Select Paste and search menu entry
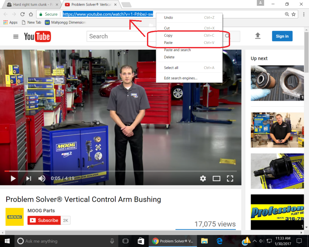The height and width of the screenshot is (247, 309). pos(189,50)
